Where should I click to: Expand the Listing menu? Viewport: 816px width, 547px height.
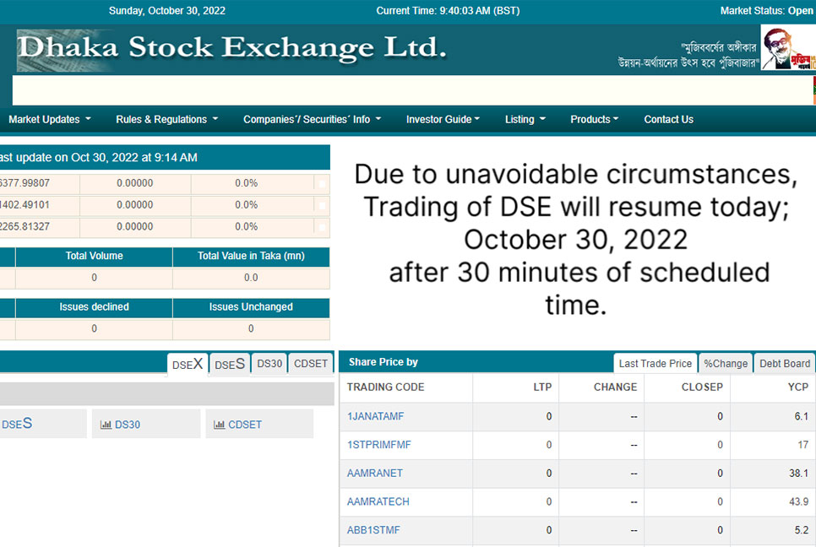525,120
